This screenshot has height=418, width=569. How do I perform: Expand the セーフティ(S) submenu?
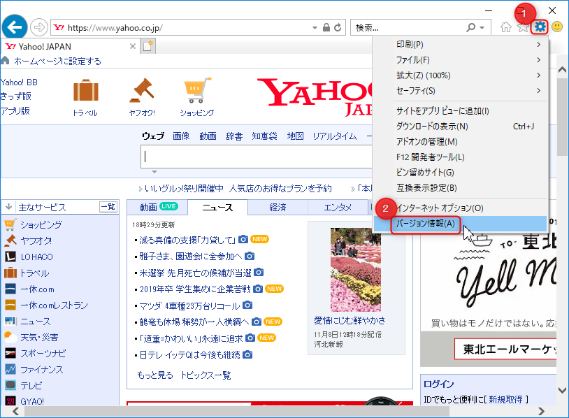[x=460, y=91]
